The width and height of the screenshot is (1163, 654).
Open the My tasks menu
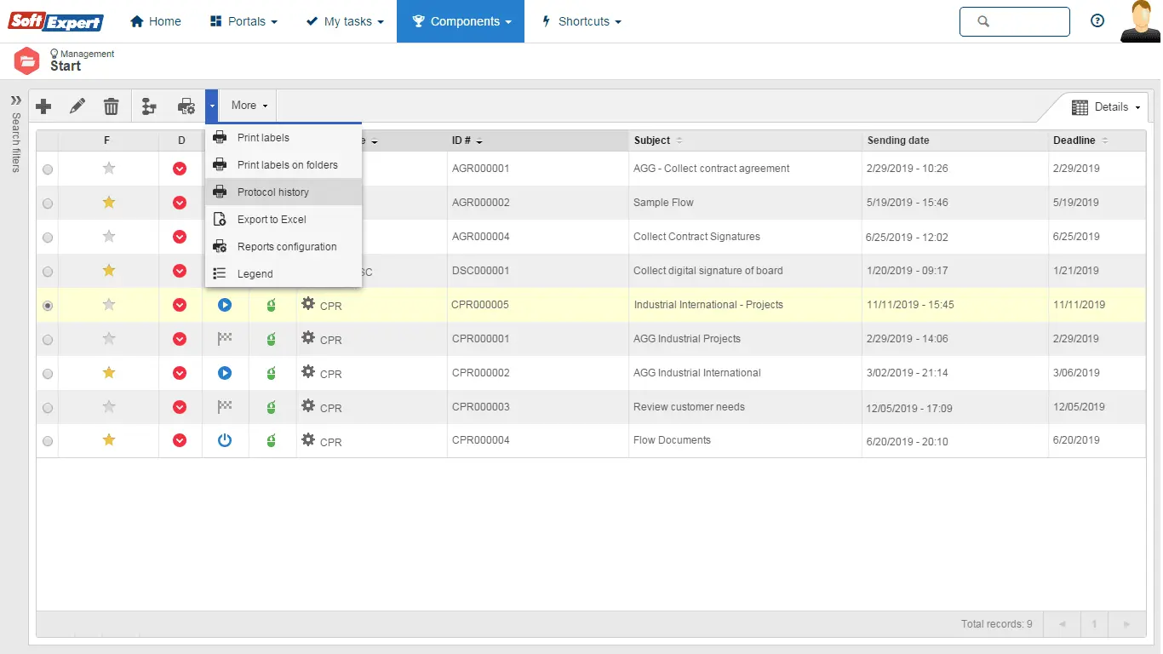[345, 21]
